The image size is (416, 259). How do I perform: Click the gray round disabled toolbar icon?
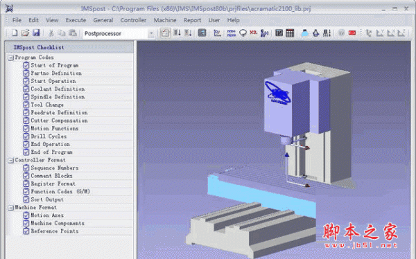coord(341,33)
